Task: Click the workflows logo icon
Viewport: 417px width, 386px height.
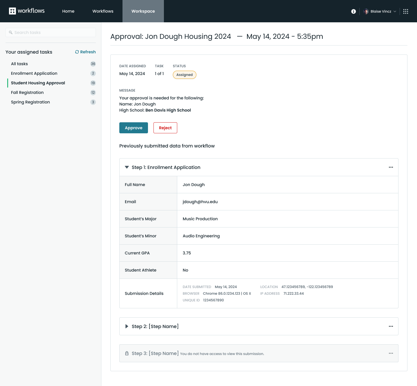Action: [x=12, y=11]
